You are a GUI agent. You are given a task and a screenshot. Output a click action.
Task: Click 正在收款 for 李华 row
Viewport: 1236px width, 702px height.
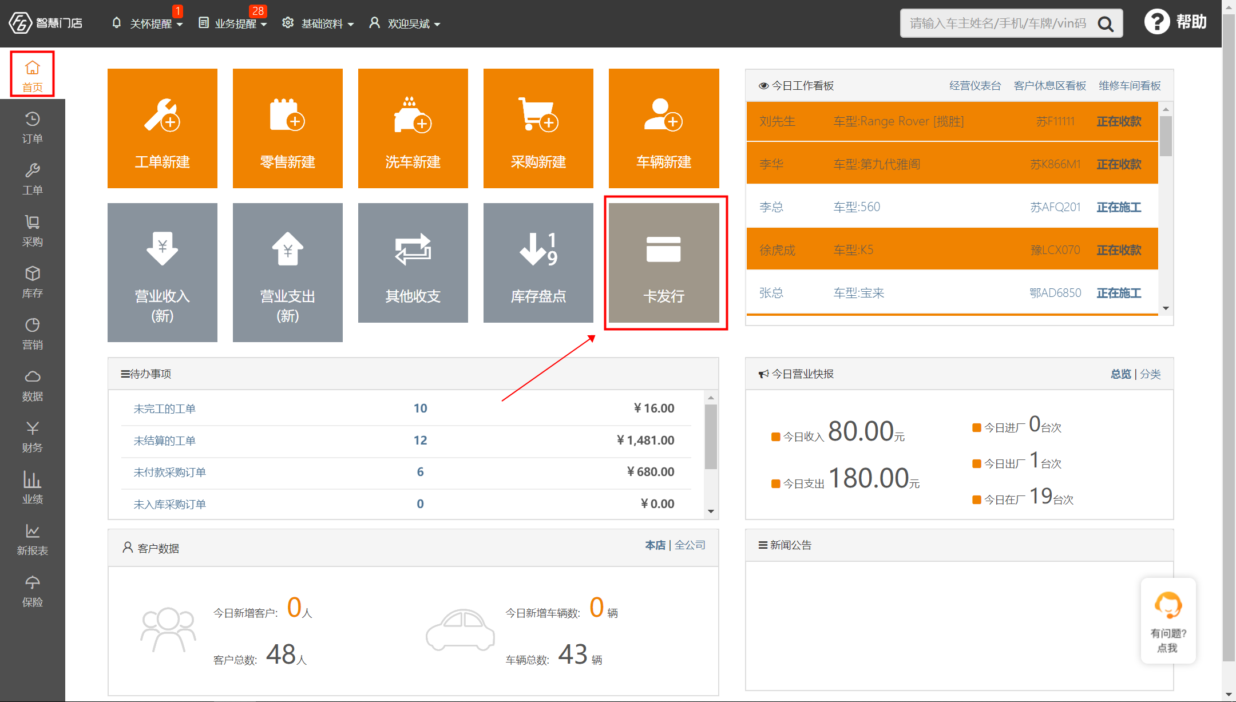1119,164
